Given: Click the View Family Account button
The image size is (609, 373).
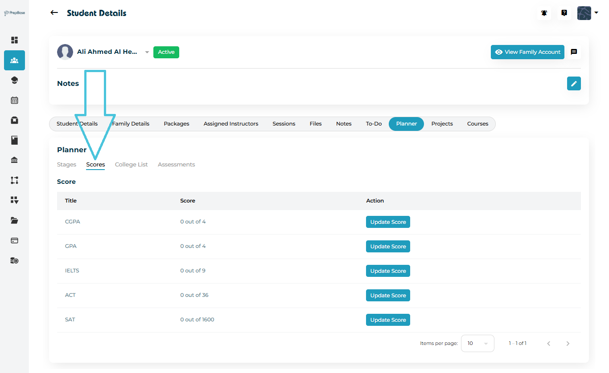Looking at the screenshot, I should coord(527,52).
